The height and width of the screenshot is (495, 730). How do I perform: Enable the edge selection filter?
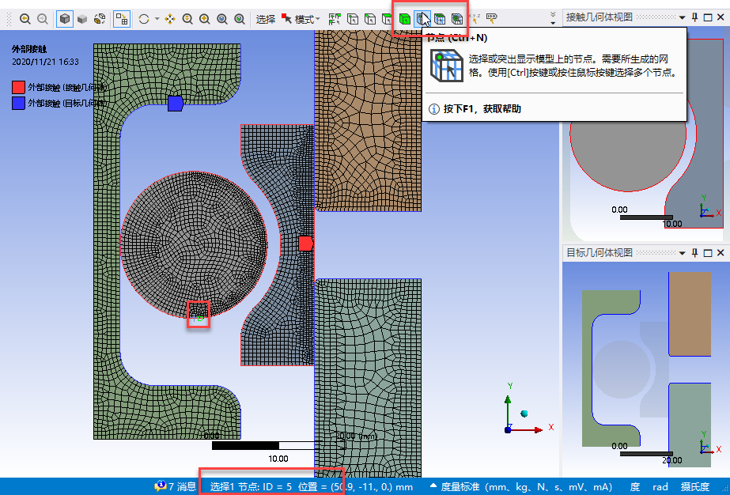[370, 19]
